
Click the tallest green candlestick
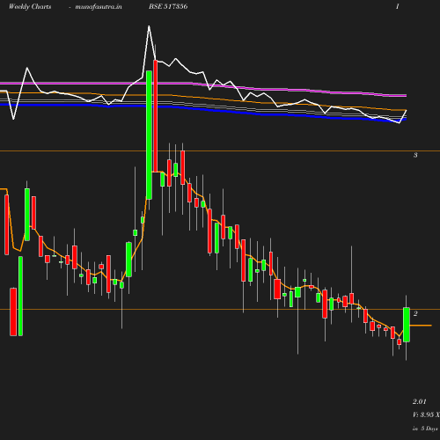pos(149,135)
